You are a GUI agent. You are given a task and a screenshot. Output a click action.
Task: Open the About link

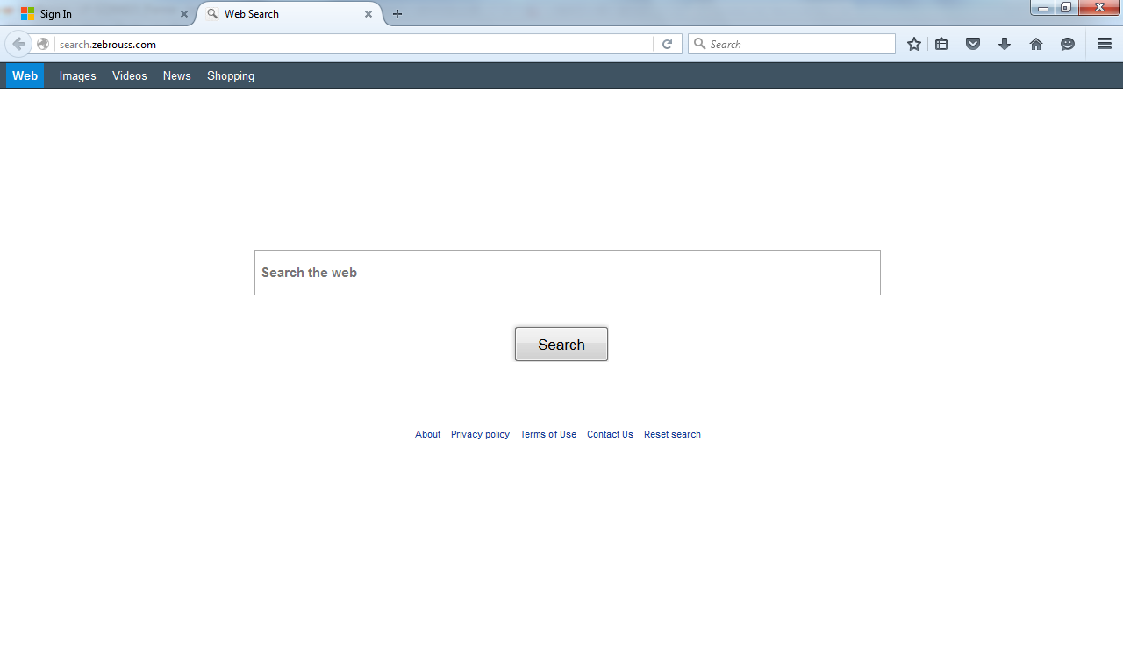coord(428,434)
